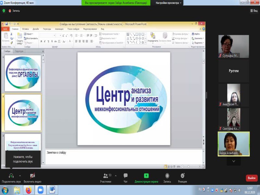Select Рустем participant tile
The width and height of the screenshot is (260, 195).
tap(234, 71)
